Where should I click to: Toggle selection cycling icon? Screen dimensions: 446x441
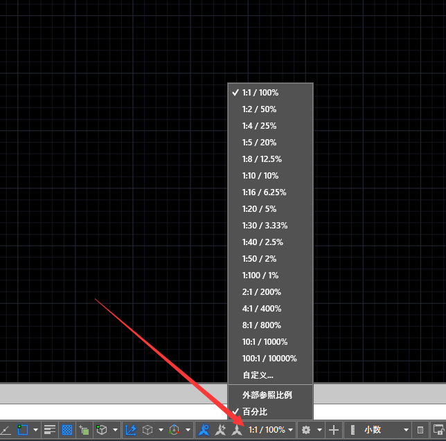coord(84,430)
